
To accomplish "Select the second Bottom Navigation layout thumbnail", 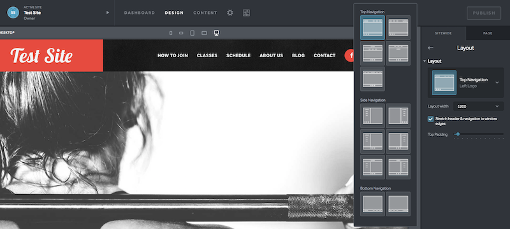I will point(398,204).
